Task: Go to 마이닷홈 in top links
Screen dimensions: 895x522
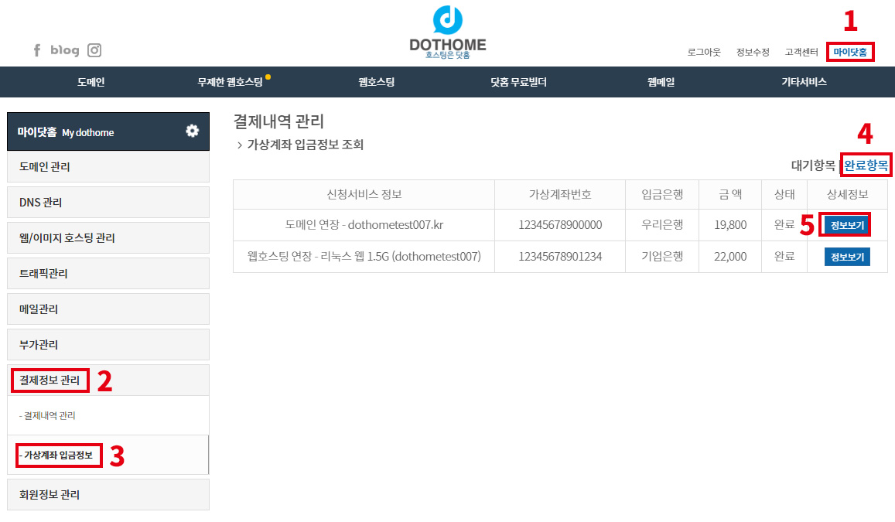Action: click(x=850, y=53)
